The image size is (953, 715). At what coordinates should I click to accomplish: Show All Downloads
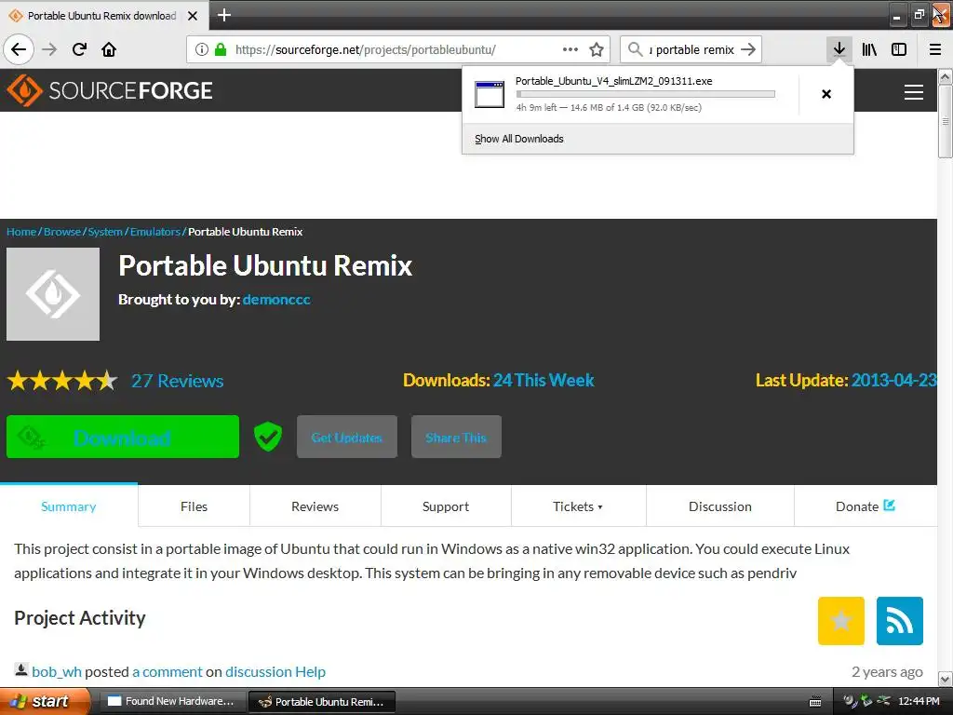point(519,139)
